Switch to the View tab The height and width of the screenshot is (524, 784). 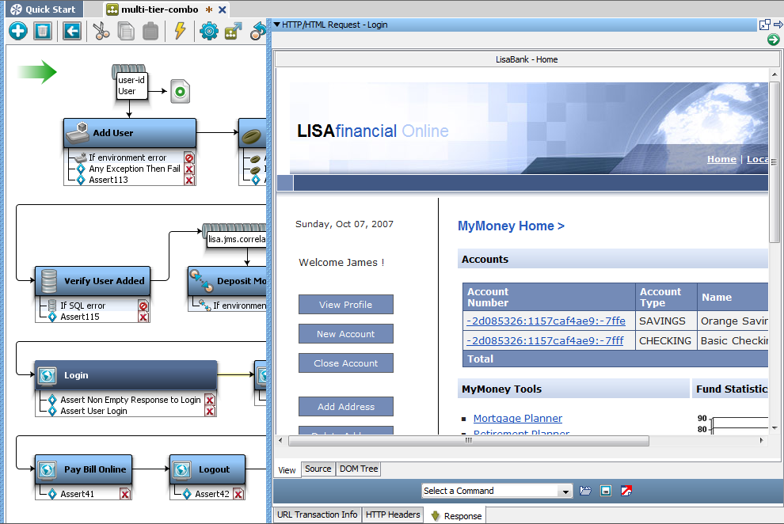(x=287, y=470)
